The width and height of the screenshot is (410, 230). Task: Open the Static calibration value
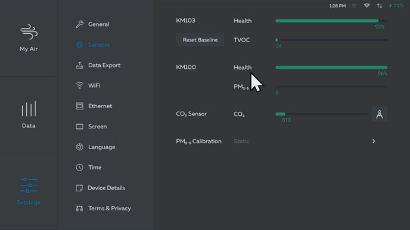pyautogui.click(x=241, y=141)
